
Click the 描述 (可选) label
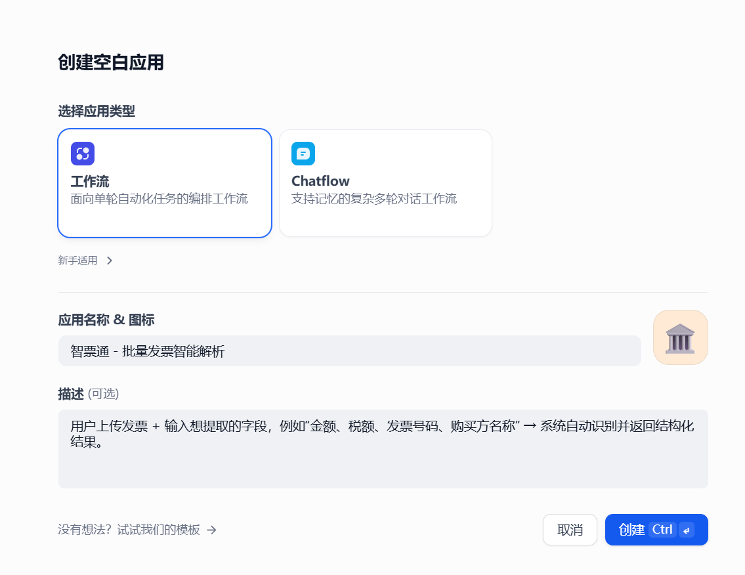click(89, 393)
